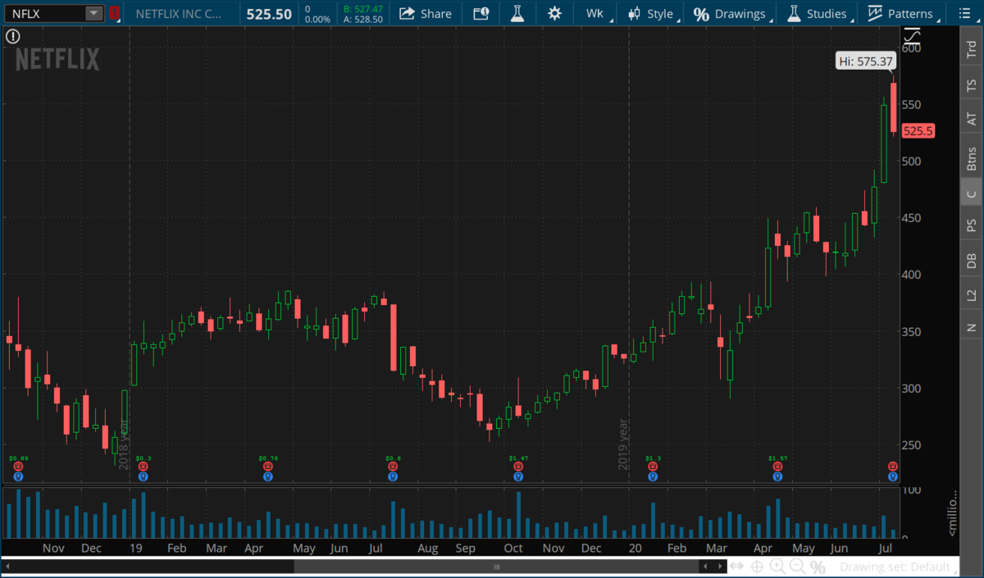Open the flask tools icon in the toolbar

click(x=517, y=13)
